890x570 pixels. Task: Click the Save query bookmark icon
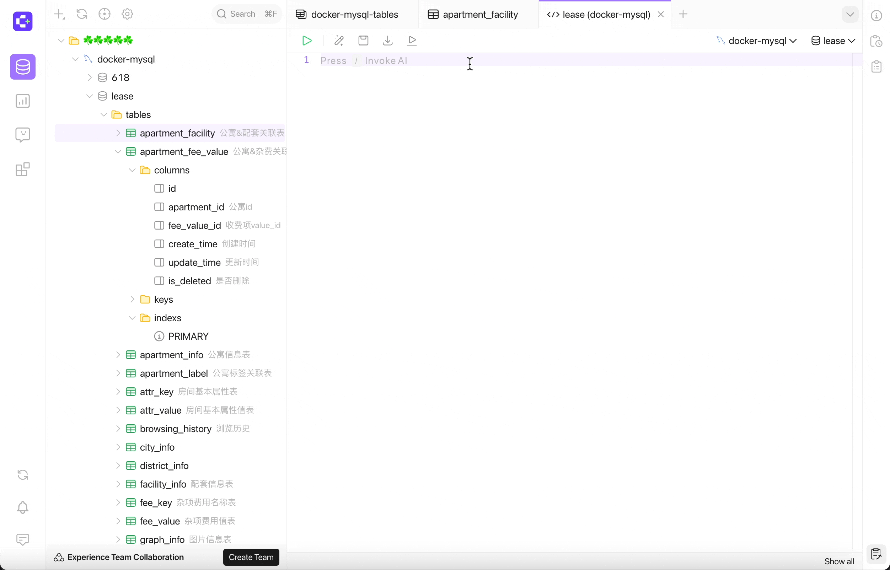pyautogui.click(x=363, y=40)
